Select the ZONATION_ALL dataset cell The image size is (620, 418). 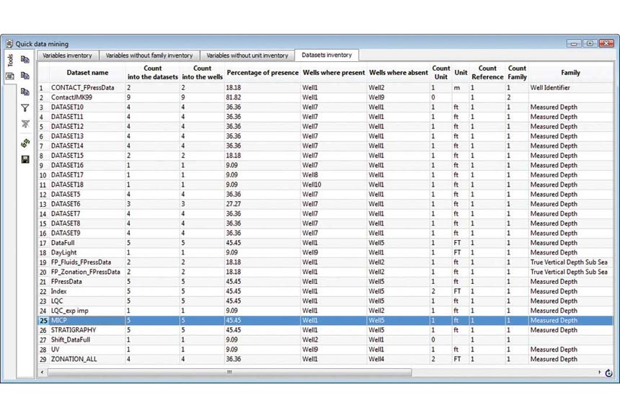(87, 359)
